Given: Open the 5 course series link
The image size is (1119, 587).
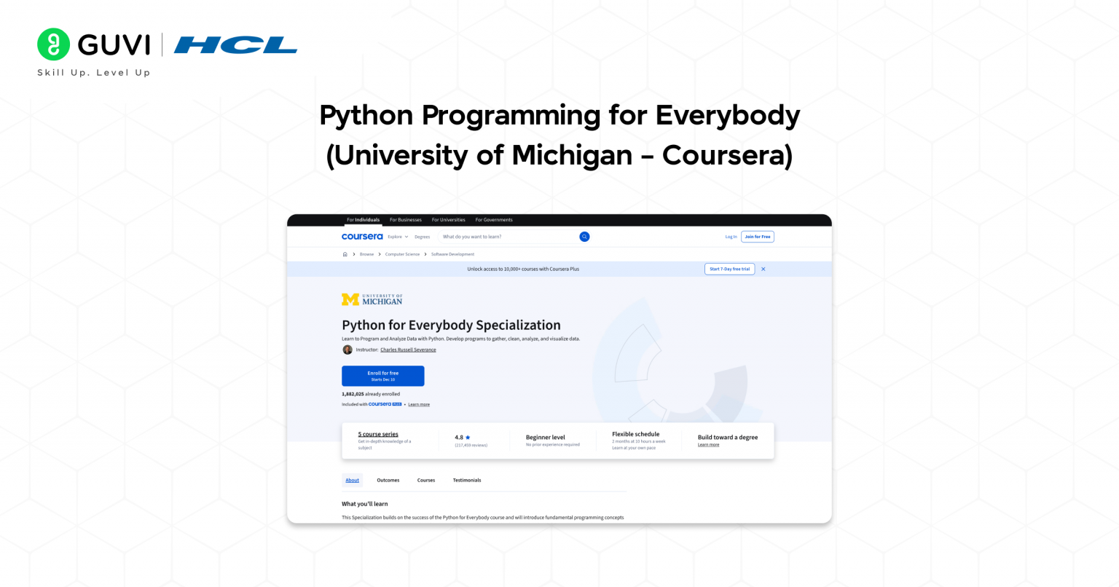Looking at the screenshot, I should 378,434.
